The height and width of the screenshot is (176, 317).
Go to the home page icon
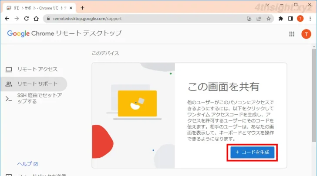click(x=36, y=19)
